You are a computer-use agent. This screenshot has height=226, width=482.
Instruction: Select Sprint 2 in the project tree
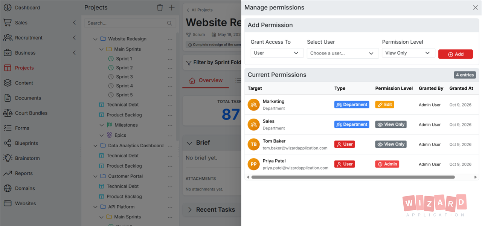(124, 68)
